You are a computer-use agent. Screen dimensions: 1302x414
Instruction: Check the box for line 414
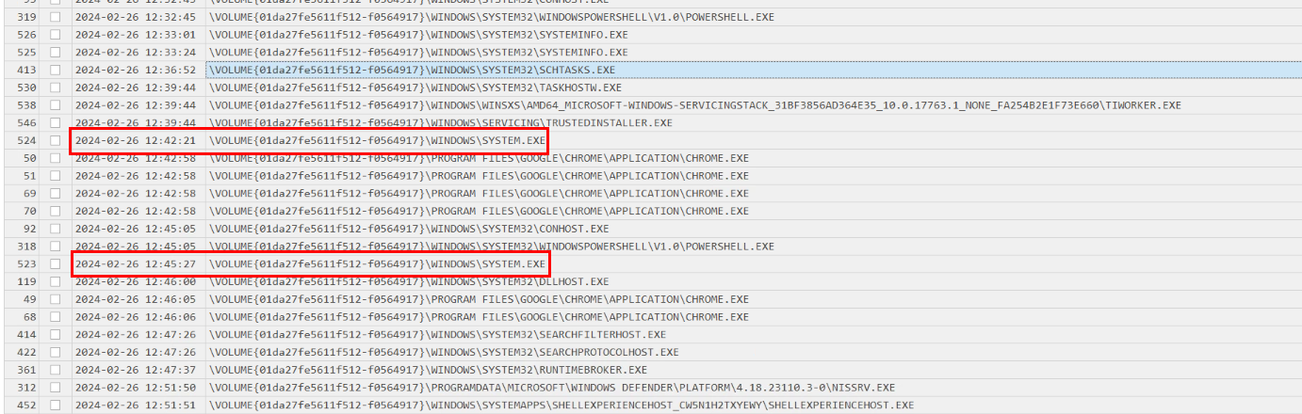point(55,334)
